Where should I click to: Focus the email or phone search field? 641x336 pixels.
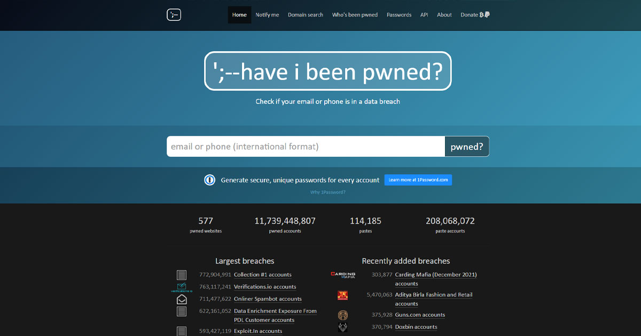306,147
